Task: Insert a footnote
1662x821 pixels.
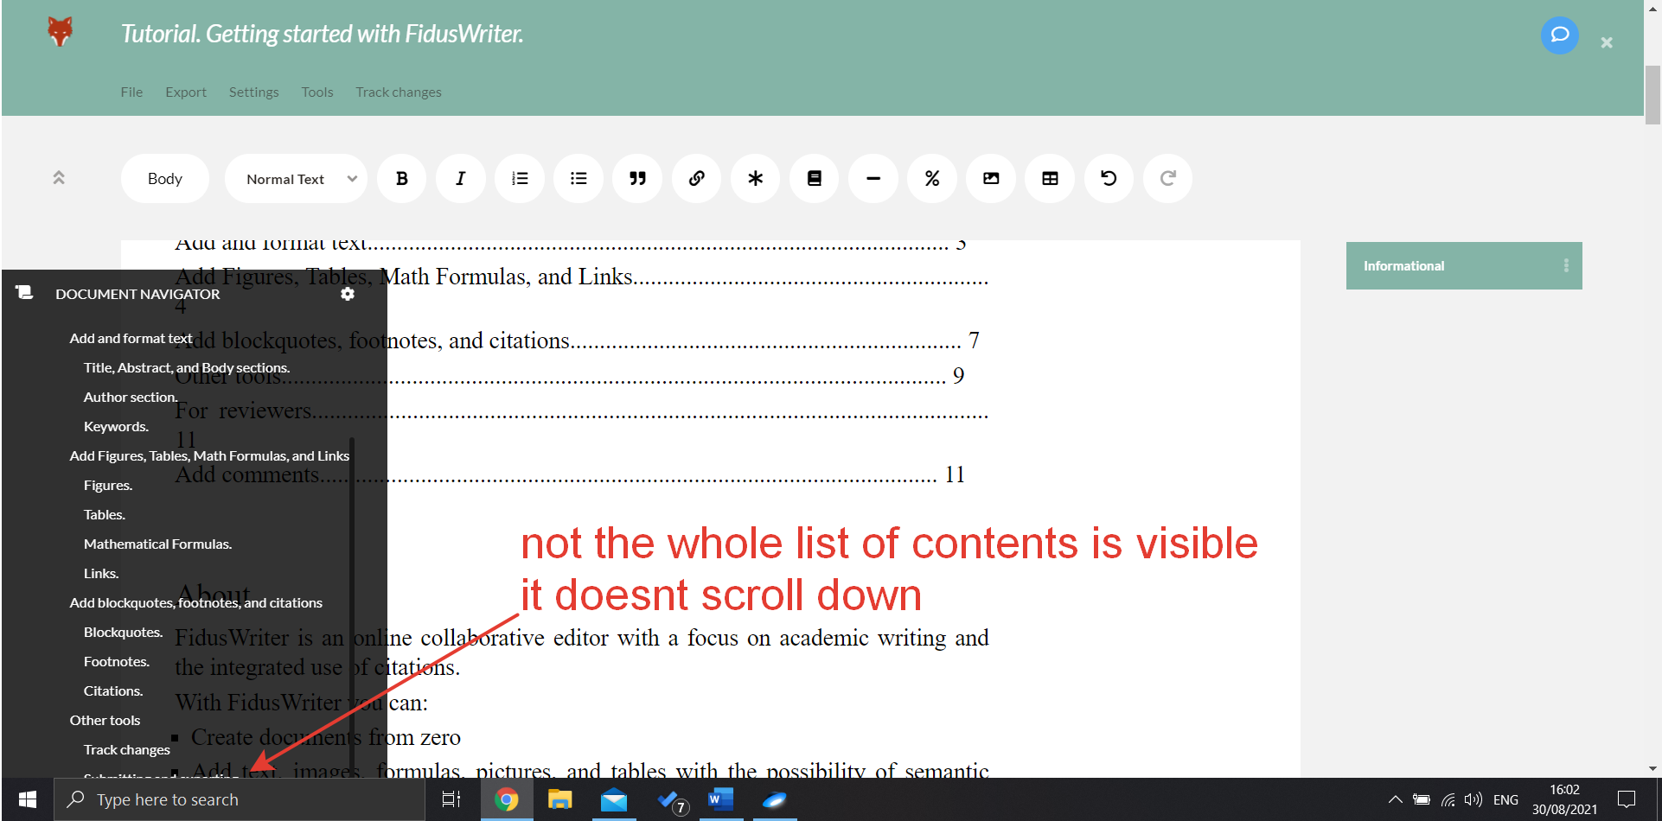Action: pos(755,178)
